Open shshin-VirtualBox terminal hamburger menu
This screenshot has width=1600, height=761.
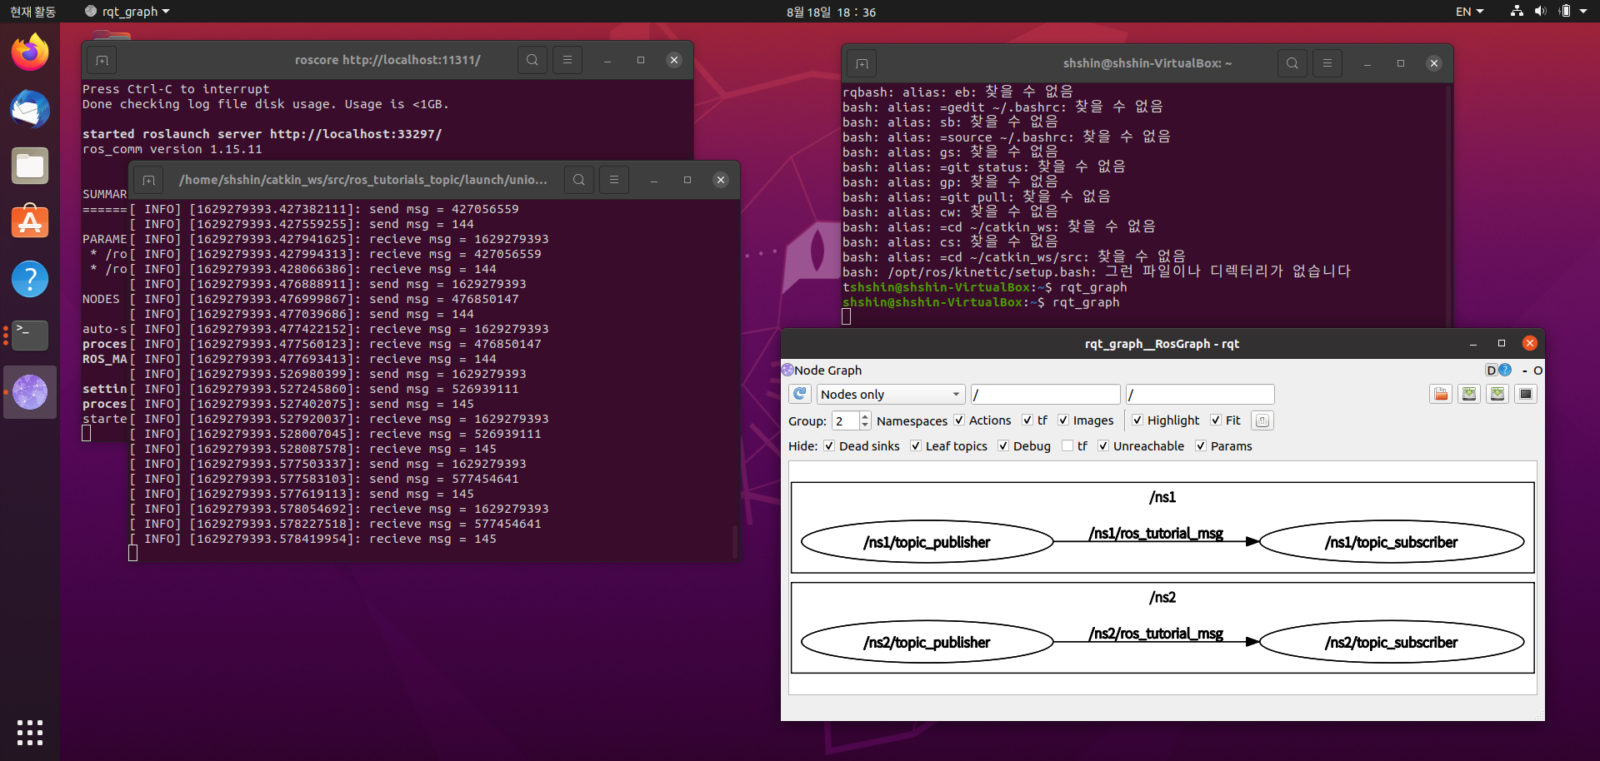click(1327, 63)
